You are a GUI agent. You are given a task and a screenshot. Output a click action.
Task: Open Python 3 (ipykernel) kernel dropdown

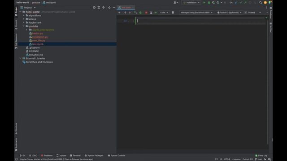tap(229, 13)
